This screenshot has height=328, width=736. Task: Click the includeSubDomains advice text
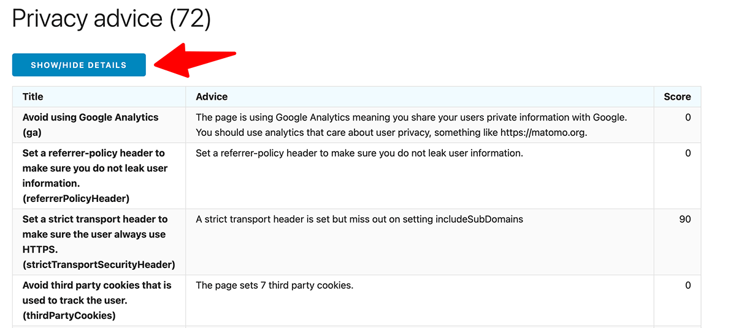coord(359,219)
